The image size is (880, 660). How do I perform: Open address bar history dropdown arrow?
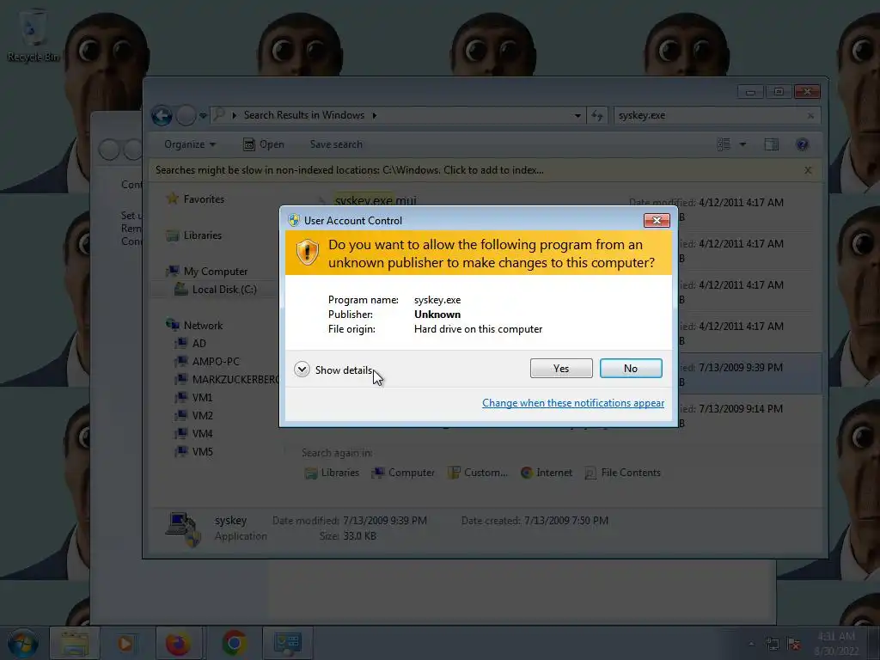tap(577, 116)
